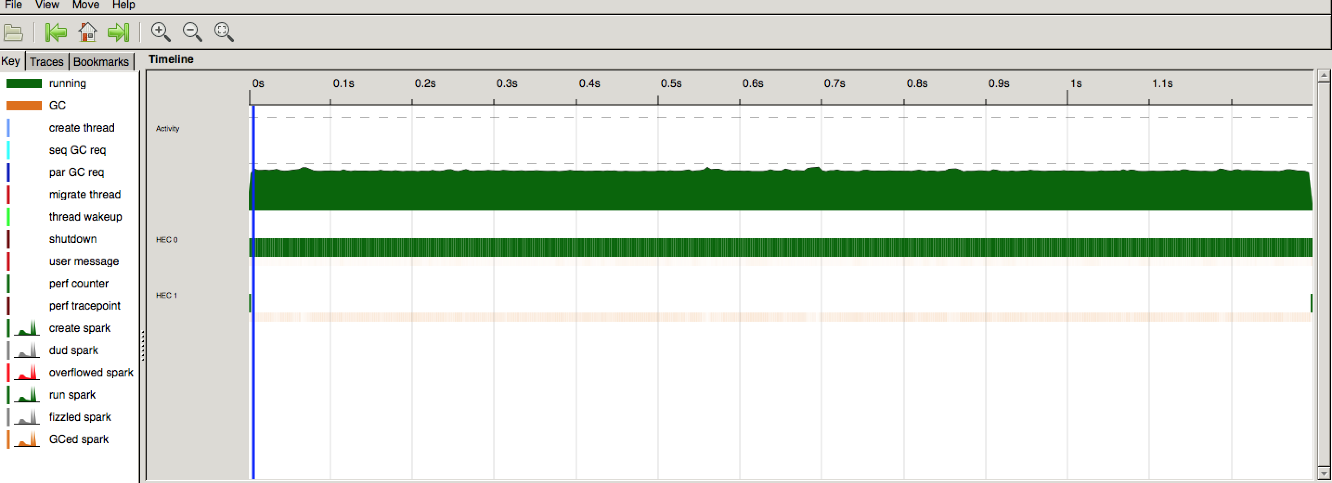Click the Timeline heading
The image size is (1332, 483).
coord(171,59)
